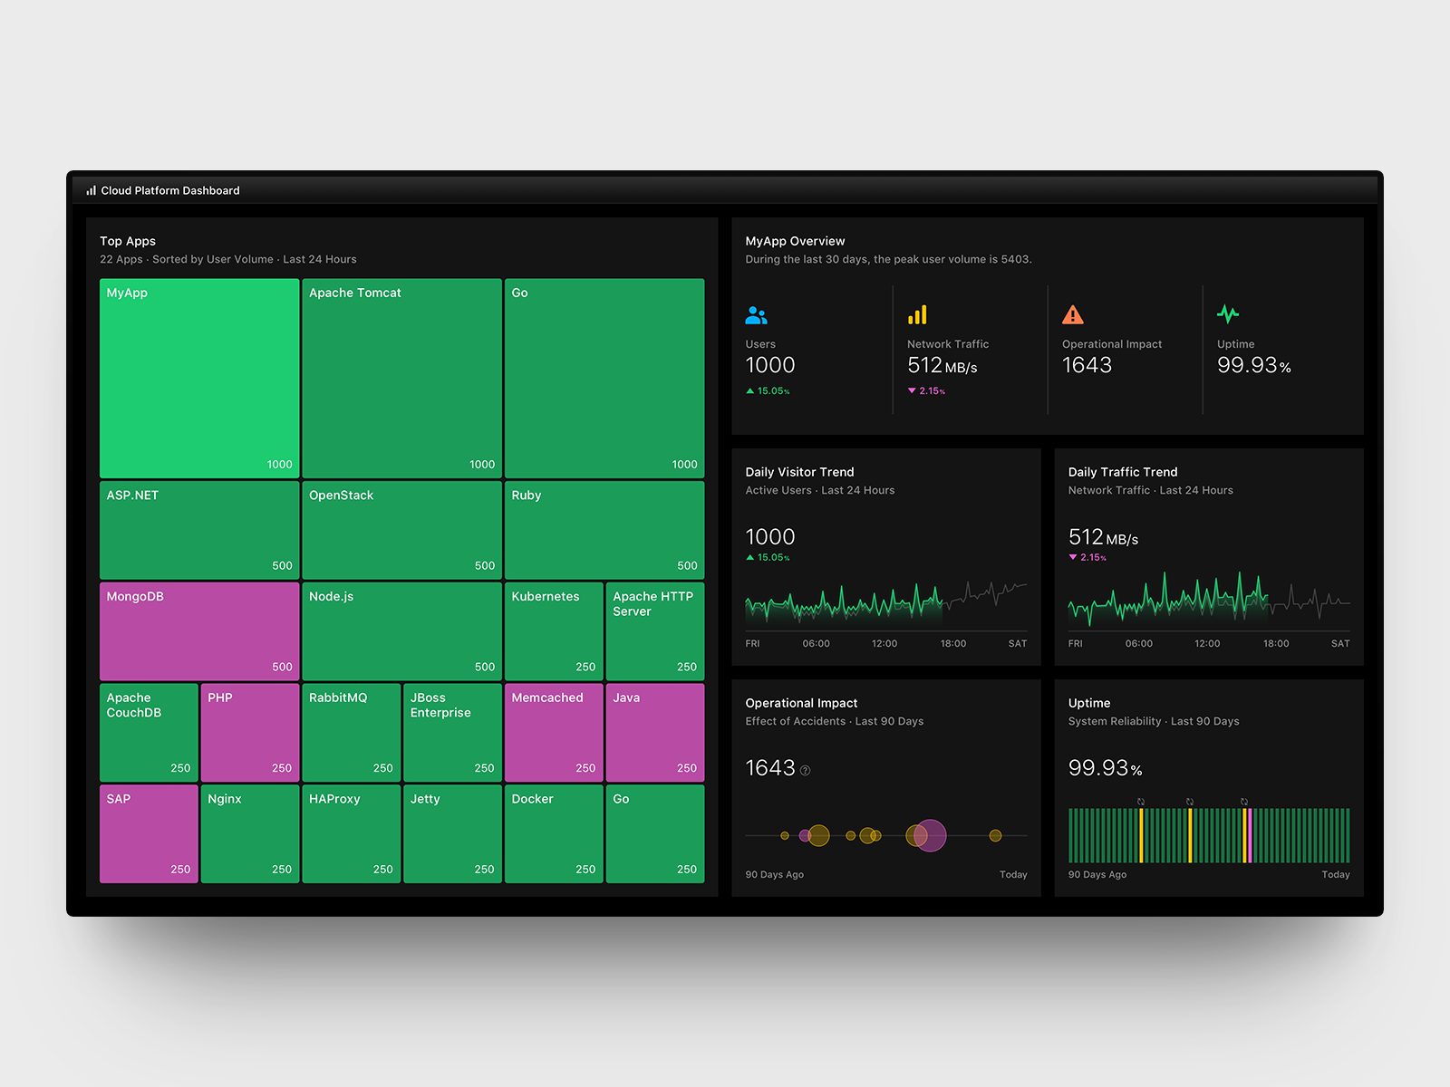The height and width of the screenshot is (1087, 1450).
Task: Click the Operational Impact warning triangle icon
Action: point(1073,315)
